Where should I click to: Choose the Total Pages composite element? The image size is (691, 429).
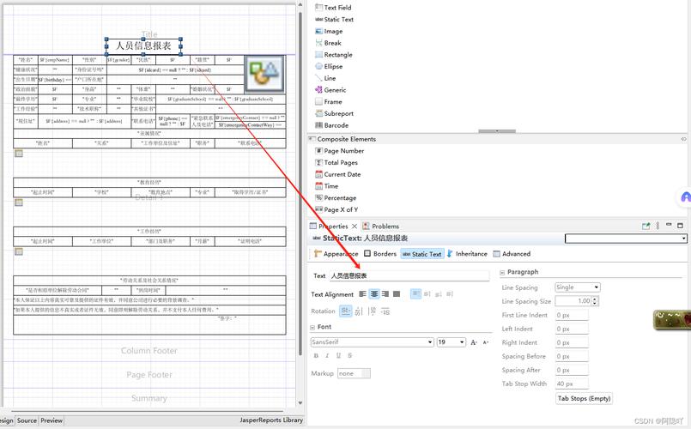click(336, 162)
